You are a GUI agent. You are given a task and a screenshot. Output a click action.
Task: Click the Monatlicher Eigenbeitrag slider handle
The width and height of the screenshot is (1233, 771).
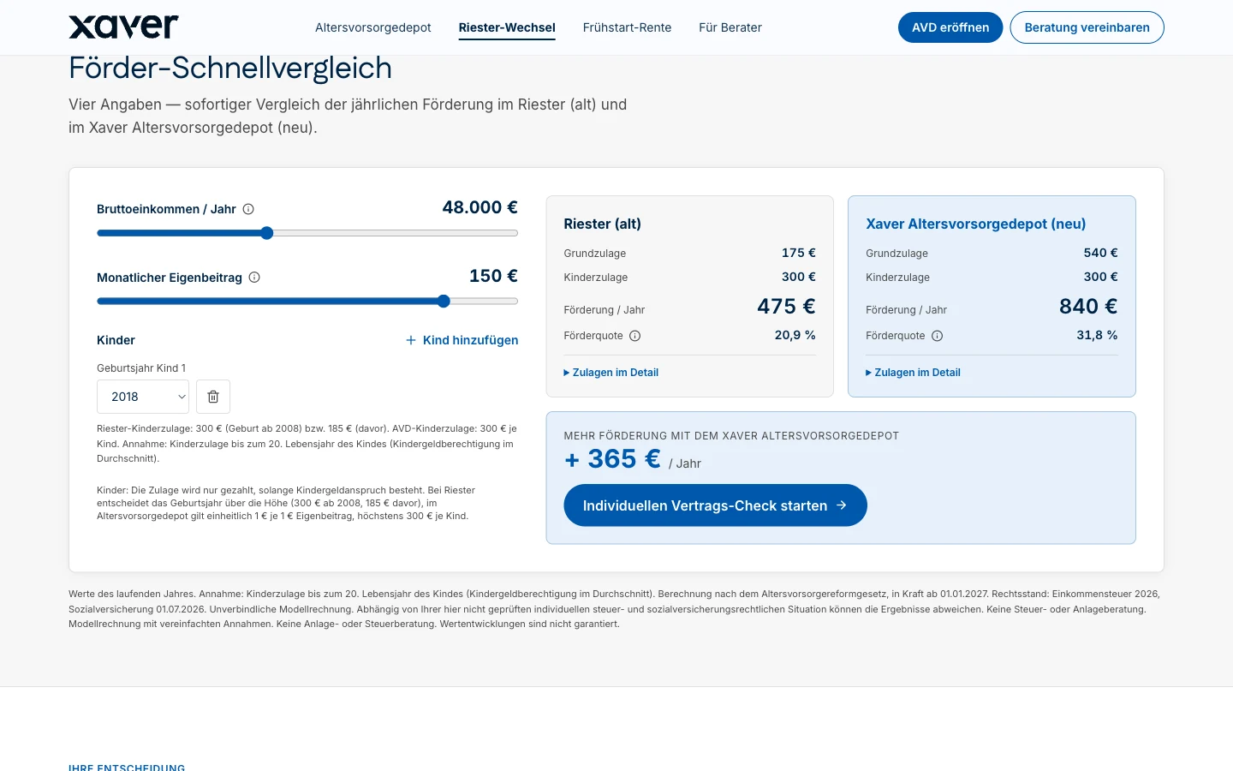point(444,301)
